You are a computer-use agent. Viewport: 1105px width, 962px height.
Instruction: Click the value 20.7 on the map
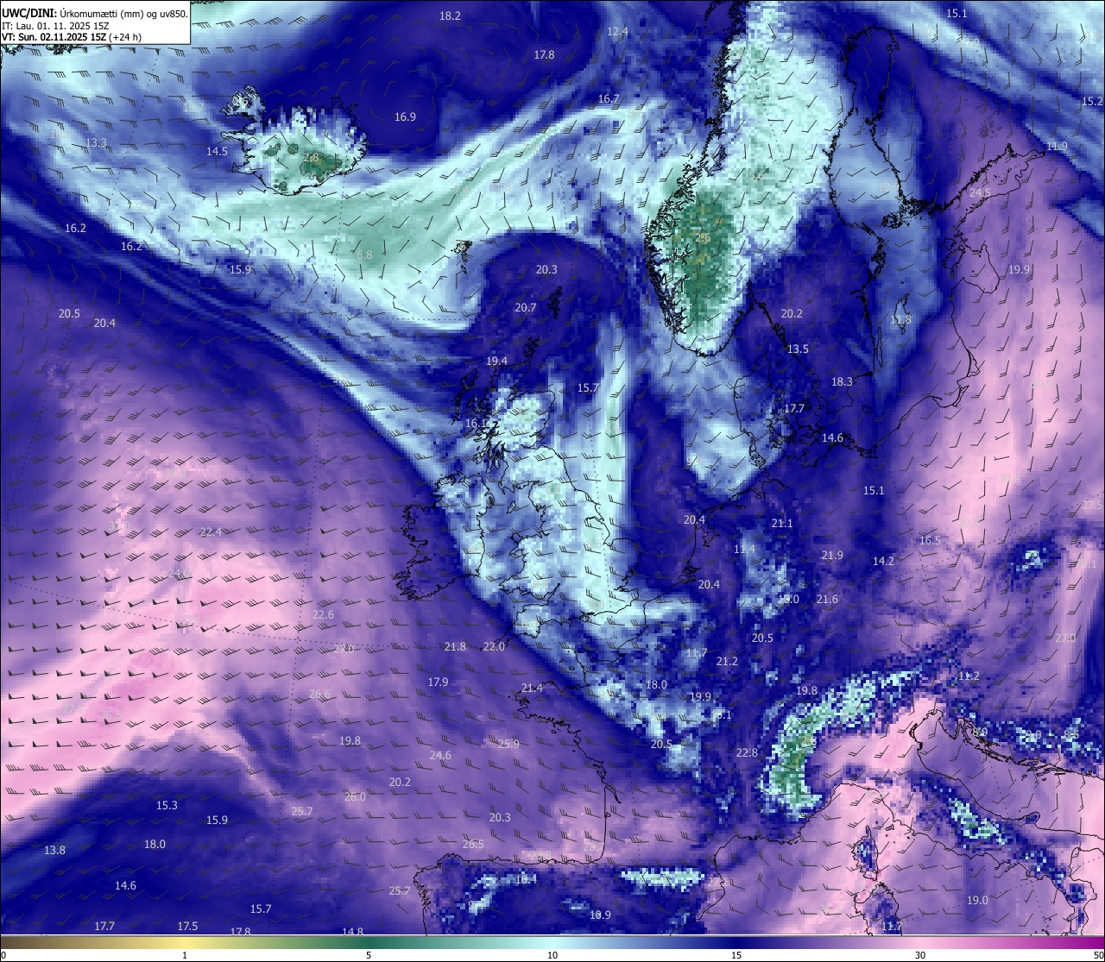tap(525, 307)
